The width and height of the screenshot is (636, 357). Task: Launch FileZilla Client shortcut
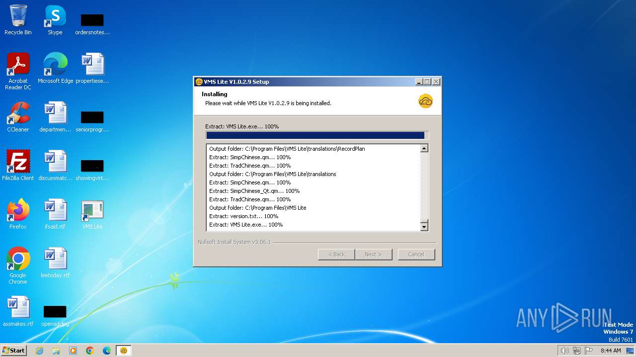18,166
